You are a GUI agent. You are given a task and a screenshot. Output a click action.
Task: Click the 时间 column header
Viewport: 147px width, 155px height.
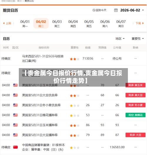click(6, 48)
